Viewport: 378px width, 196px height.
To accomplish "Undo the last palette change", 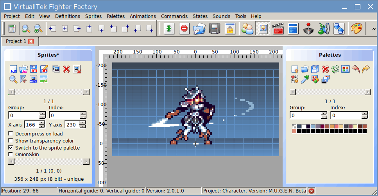I will (356, 69).
